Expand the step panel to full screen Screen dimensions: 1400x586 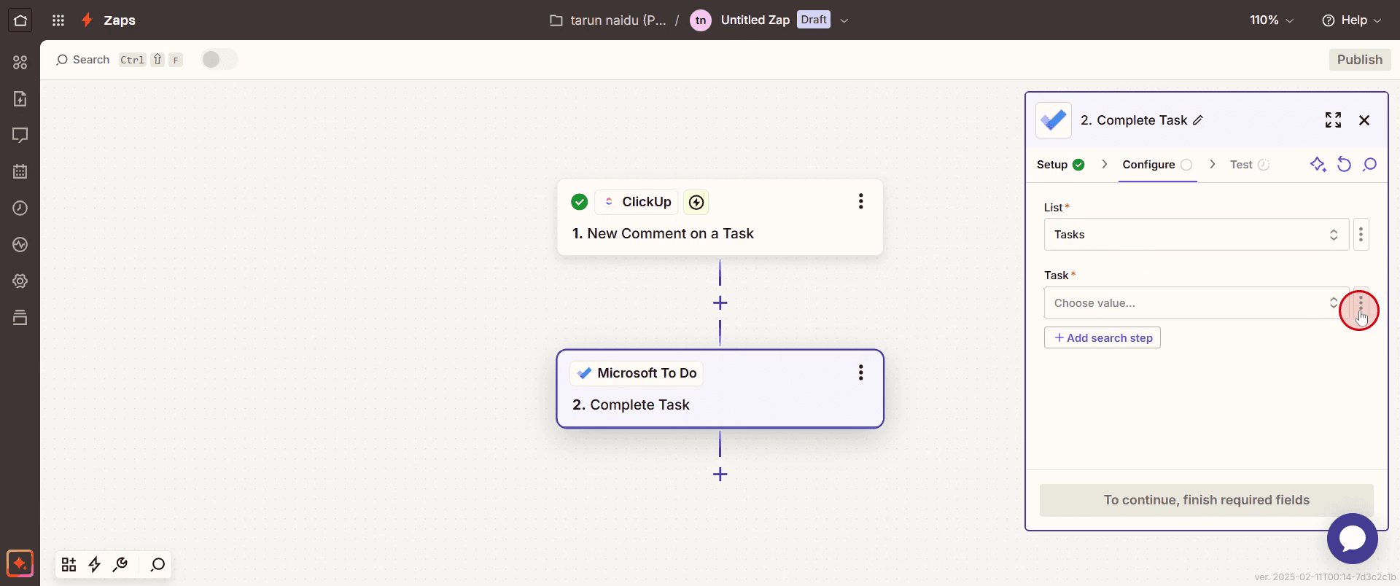point(1333,120)
